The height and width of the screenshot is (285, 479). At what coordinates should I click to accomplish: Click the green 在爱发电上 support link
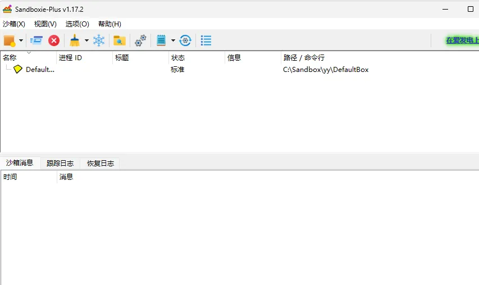(462, 40)
